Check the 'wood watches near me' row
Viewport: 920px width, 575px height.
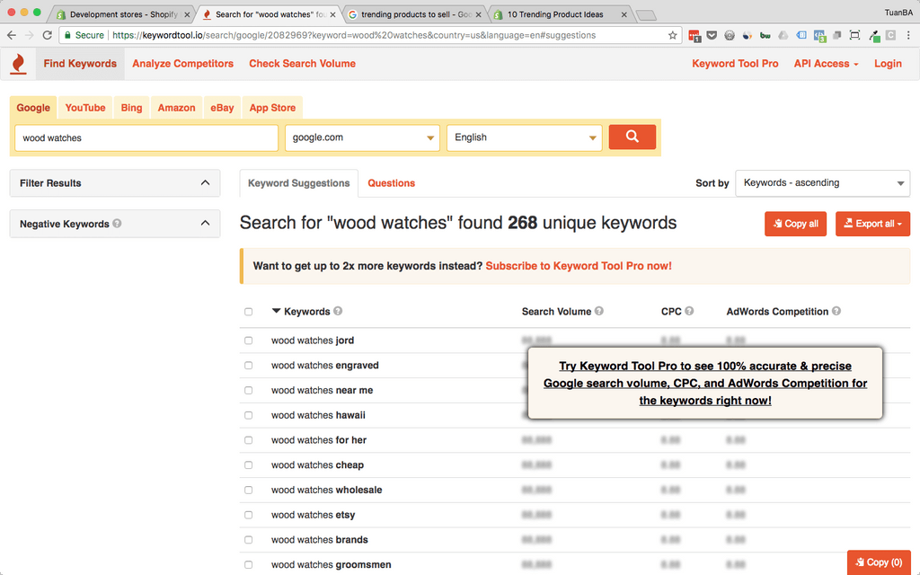pos(248,390)
